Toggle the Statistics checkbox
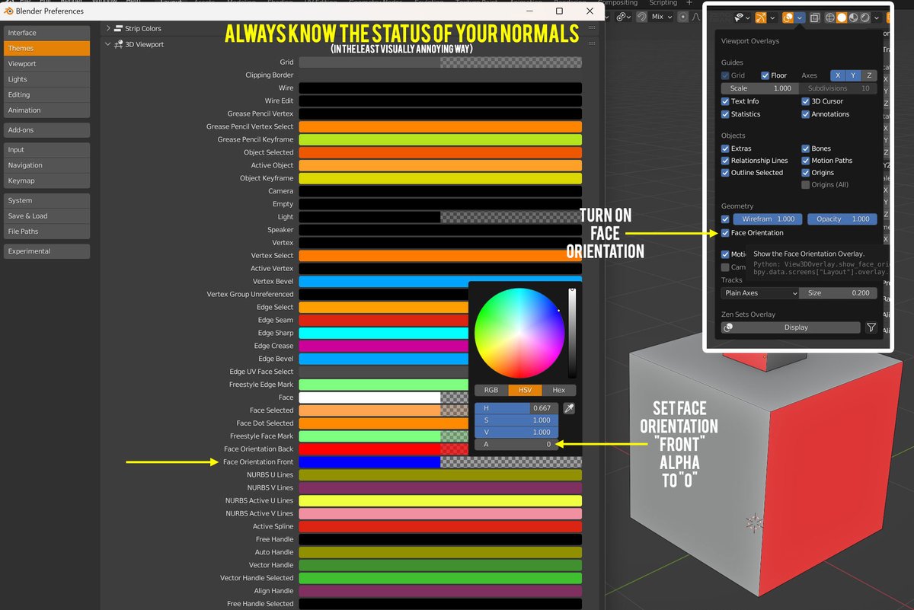The width and height of the screenshot is (914, 610). pyautogui.click(x=725, y=114)
